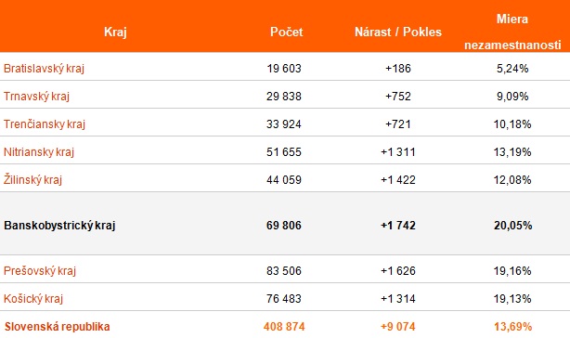Open the Bratislavský kraj link
Image resolution: width=570 pixels, height=338 pixels.
pos(44,69)
